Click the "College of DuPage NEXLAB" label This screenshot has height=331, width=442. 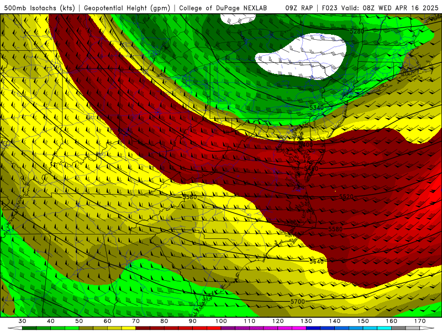(223, 8)
